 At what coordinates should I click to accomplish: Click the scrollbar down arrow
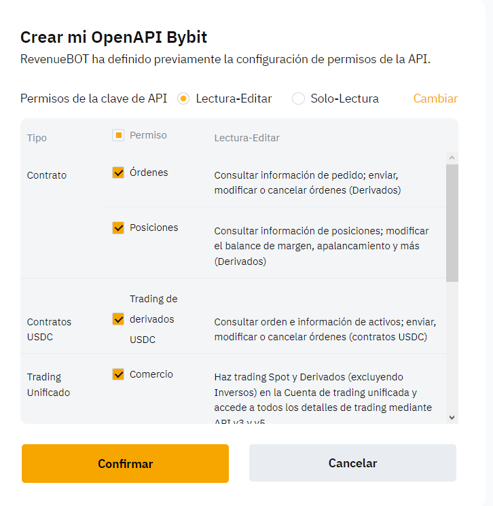coord(452,418)
